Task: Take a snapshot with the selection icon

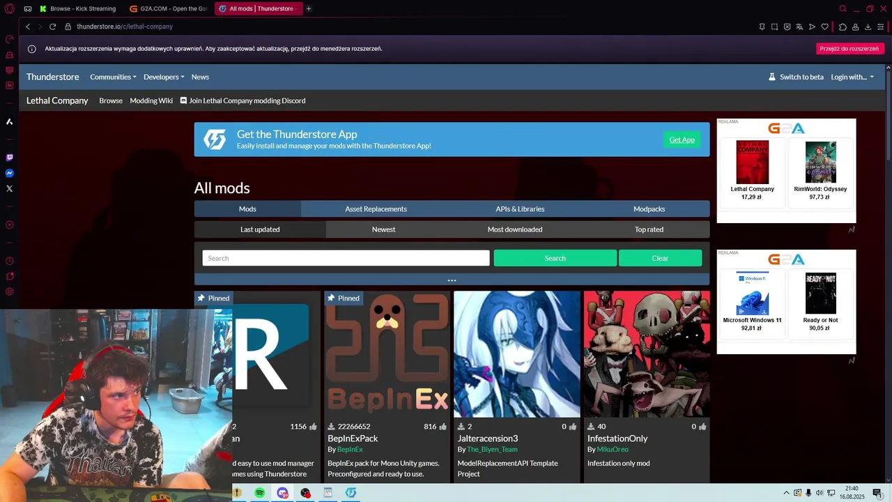Action: coord(774,26)
